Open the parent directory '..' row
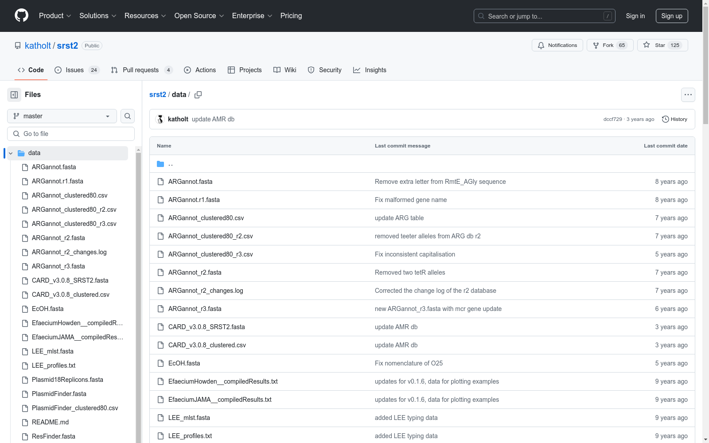Image resolution: width=709 pixels, height=443 pixels. coord(422,164)
